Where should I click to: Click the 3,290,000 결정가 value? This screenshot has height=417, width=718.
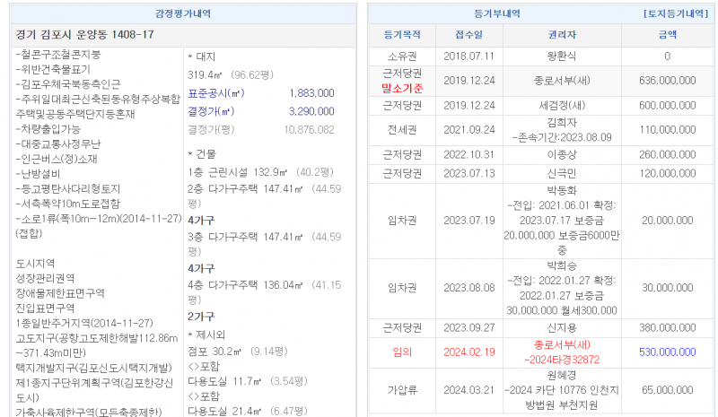(x=312, y=111)
